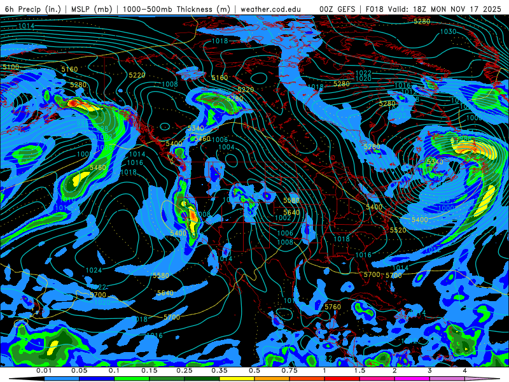Click the "1004" isobar label over Canada
Screen dimensions: 509x382
[x=227, y=147]
